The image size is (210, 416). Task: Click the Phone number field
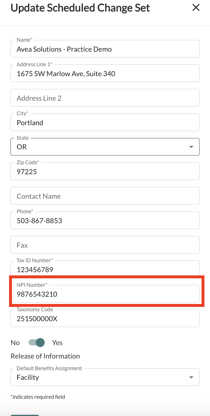105,221
